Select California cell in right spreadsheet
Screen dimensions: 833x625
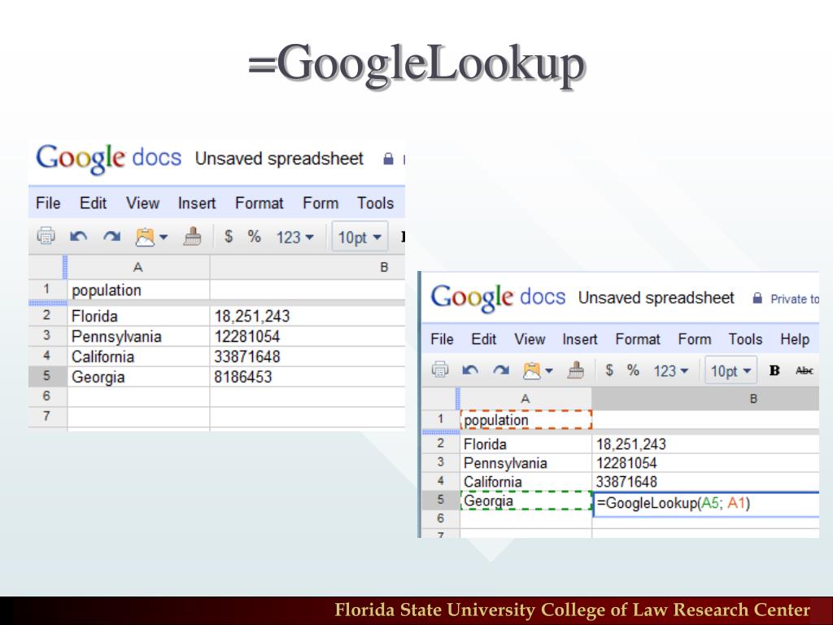click(x=526, y=482)
